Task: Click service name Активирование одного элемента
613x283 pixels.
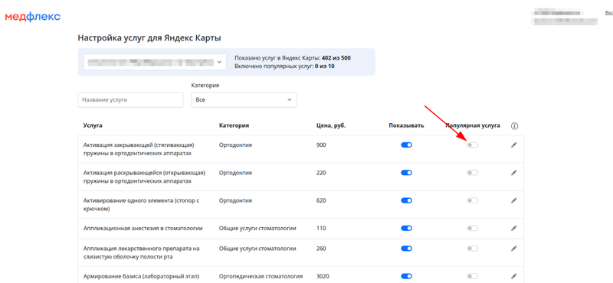Action: (142, 204)
